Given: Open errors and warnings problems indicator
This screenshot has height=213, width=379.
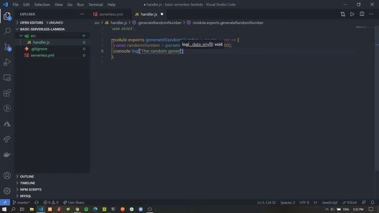Looking at the screenshot, I should tap(51, 202).
